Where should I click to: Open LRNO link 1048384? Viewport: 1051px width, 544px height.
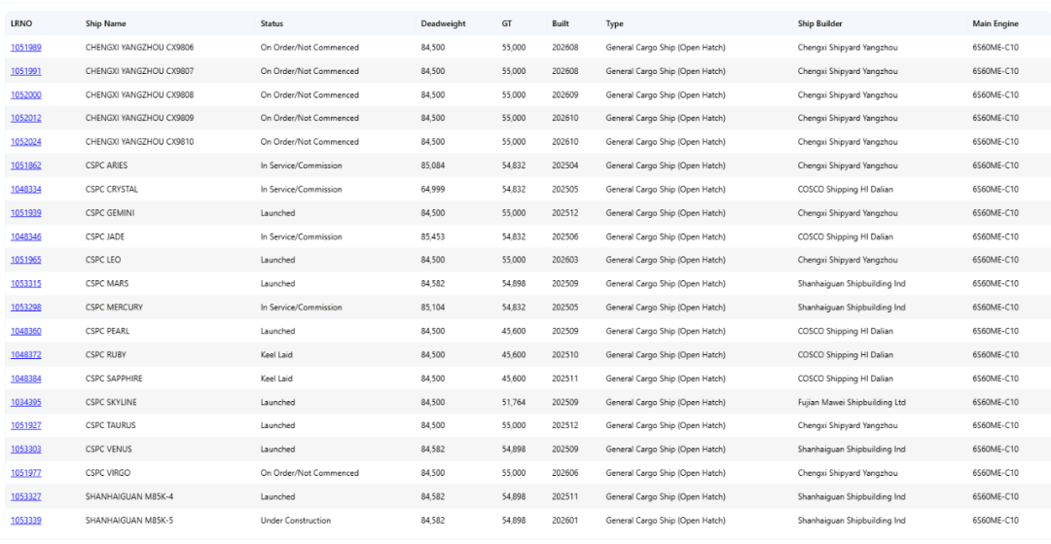pos(25,379)
